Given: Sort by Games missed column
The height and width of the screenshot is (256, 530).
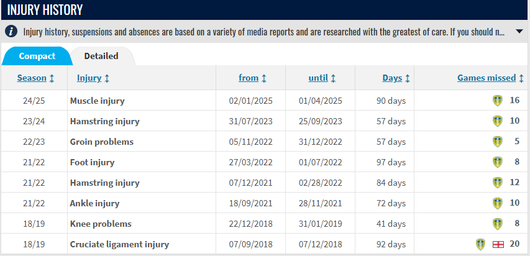Looking at the screenshot, I should coord(487,78).
